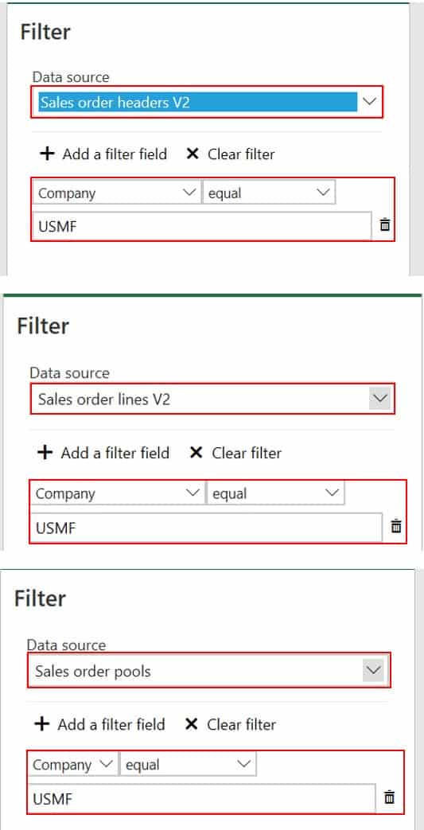This screenshot has width=424, height=830.
Task: Open the equal operator dropdown in the pools filter
Action: 188,765
